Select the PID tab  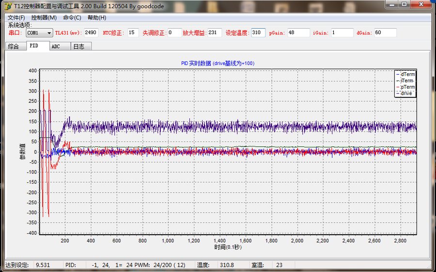[x=38, y=46]
